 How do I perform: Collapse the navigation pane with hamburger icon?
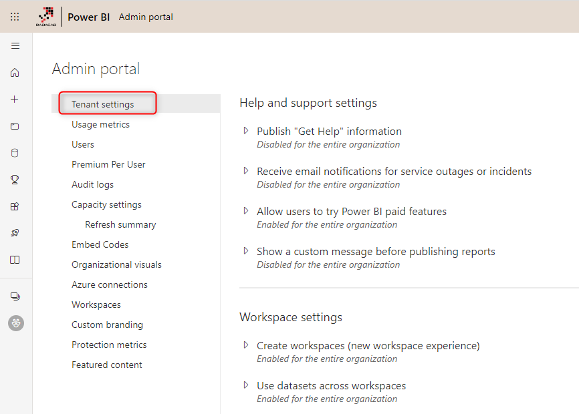15,46
